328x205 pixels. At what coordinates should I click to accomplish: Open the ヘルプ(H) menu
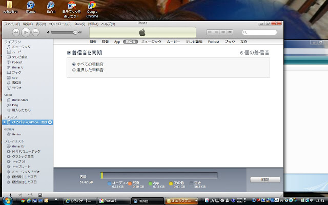[108, 24]
